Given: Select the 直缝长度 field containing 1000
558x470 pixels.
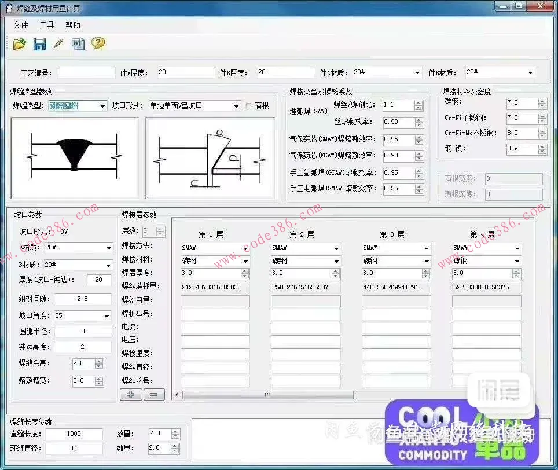Looking at the screenshot, I should coord(74,434).
